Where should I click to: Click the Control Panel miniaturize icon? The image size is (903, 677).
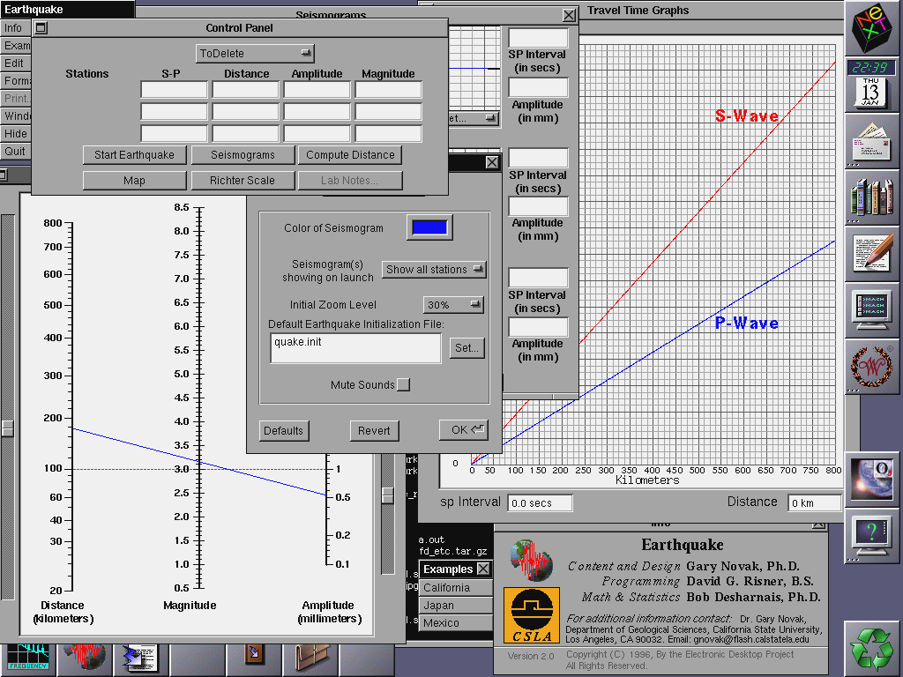41,27
